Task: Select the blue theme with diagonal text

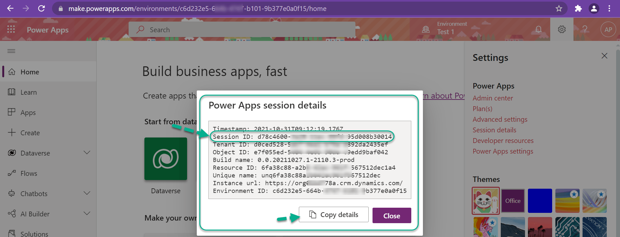Action: pos(594,227)
